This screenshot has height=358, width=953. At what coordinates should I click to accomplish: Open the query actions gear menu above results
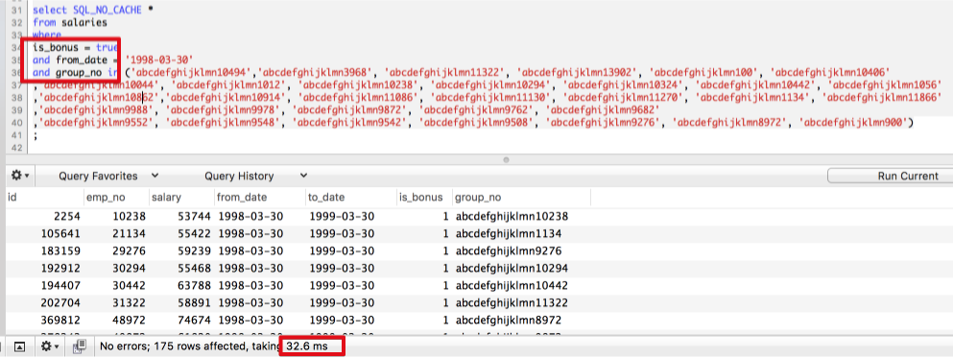point(20,175)
